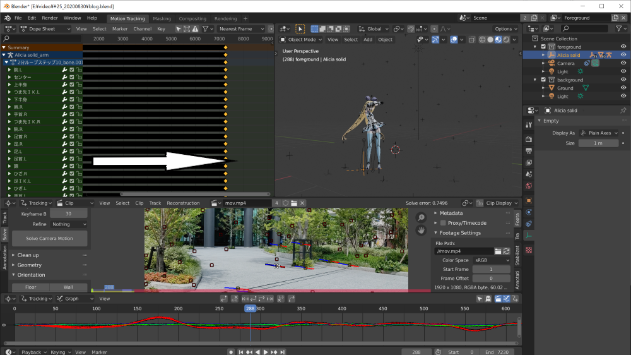Click the reload clip icon next to File Path
This screenshot has width=631, height=355.
click(507, 251)
